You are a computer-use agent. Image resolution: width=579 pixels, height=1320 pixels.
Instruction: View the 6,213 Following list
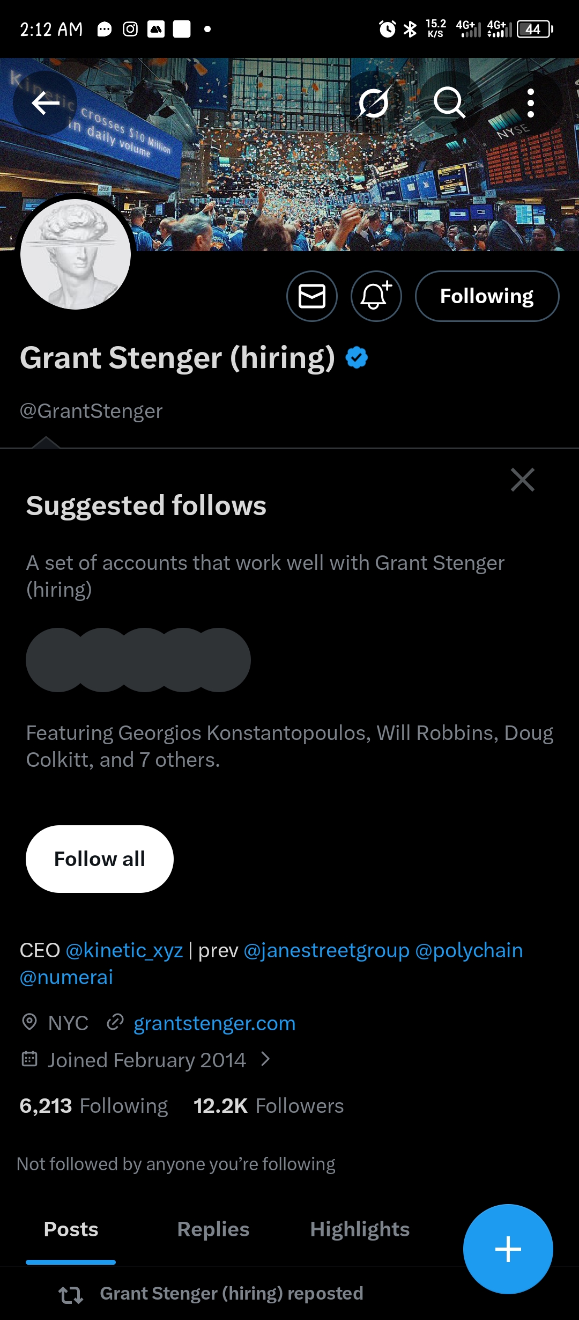point(94,1106)
